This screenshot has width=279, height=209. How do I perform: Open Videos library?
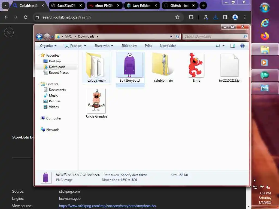coord(54,107)
